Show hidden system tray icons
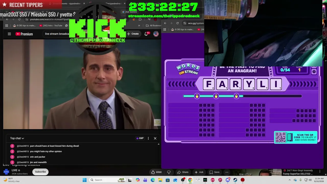 point(289,180)
